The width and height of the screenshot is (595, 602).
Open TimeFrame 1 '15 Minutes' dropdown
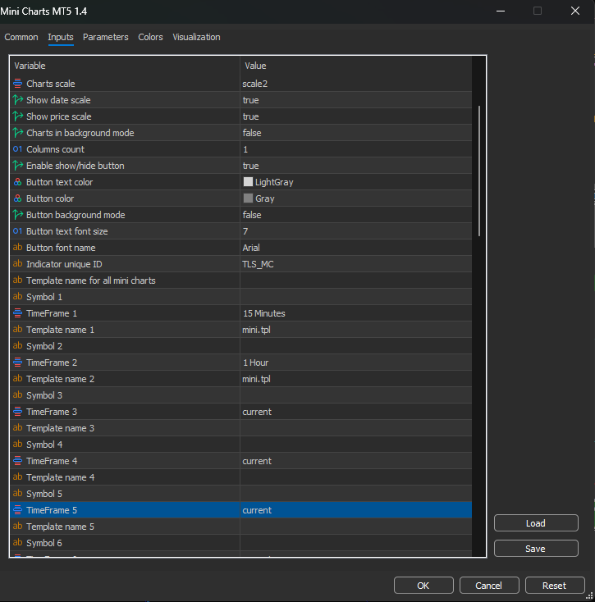(x=355, y=313)
